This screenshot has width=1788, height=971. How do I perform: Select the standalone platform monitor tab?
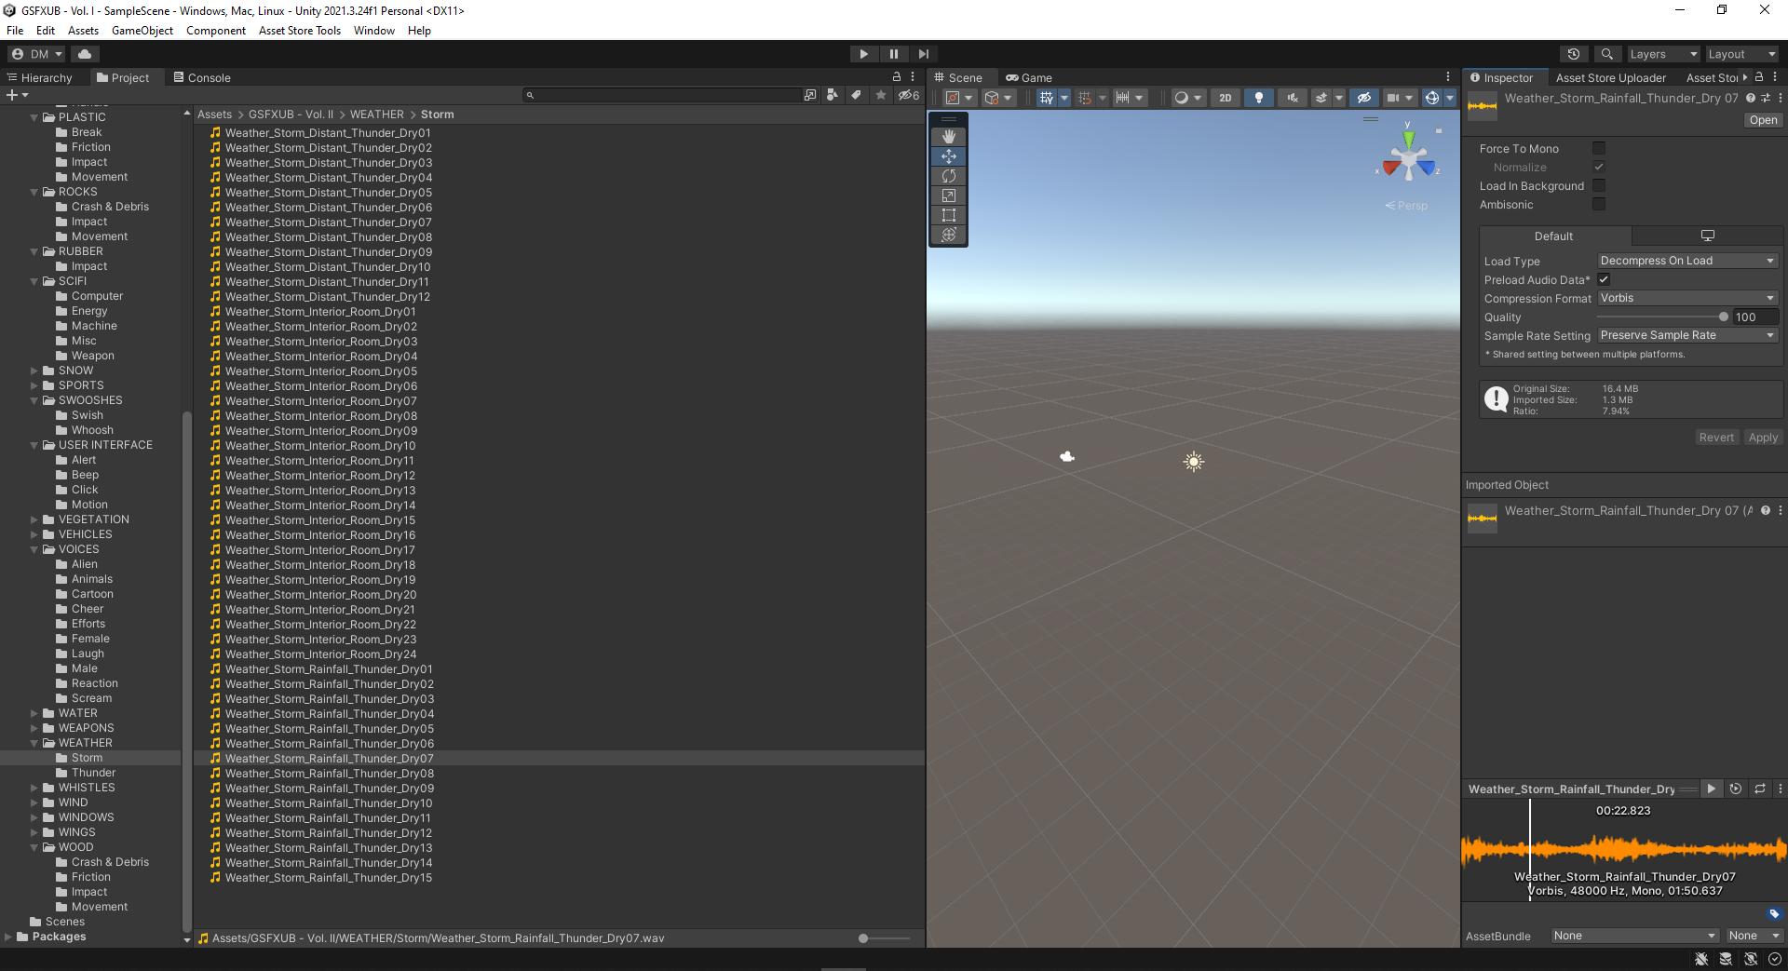pyautogui.click(x=1707, y=236)
